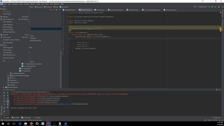This screenshot has height=126, width=224.
Task: Open Cortana search circle on taskbar
Action: [x=8, y=124]
